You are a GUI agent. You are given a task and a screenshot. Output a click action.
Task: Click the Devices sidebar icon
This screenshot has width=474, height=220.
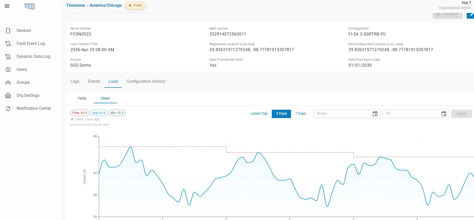click(x=8, y=31)
